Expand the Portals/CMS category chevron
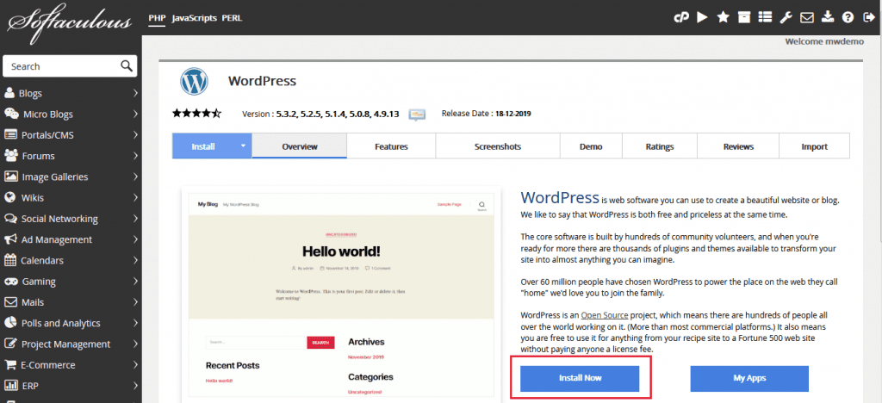Viewport: 882px width, 403px height. coord(135,135)
